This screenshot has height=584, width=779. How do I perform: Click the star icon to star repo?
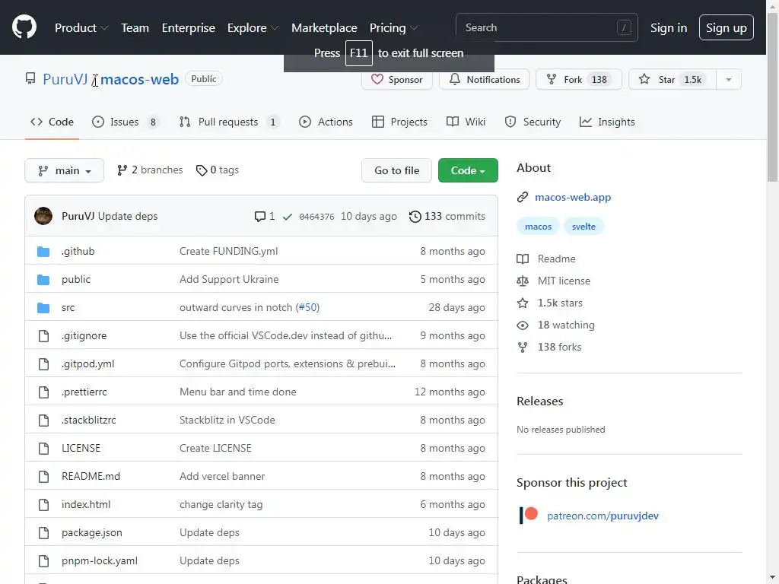click(x=644, y=79)
